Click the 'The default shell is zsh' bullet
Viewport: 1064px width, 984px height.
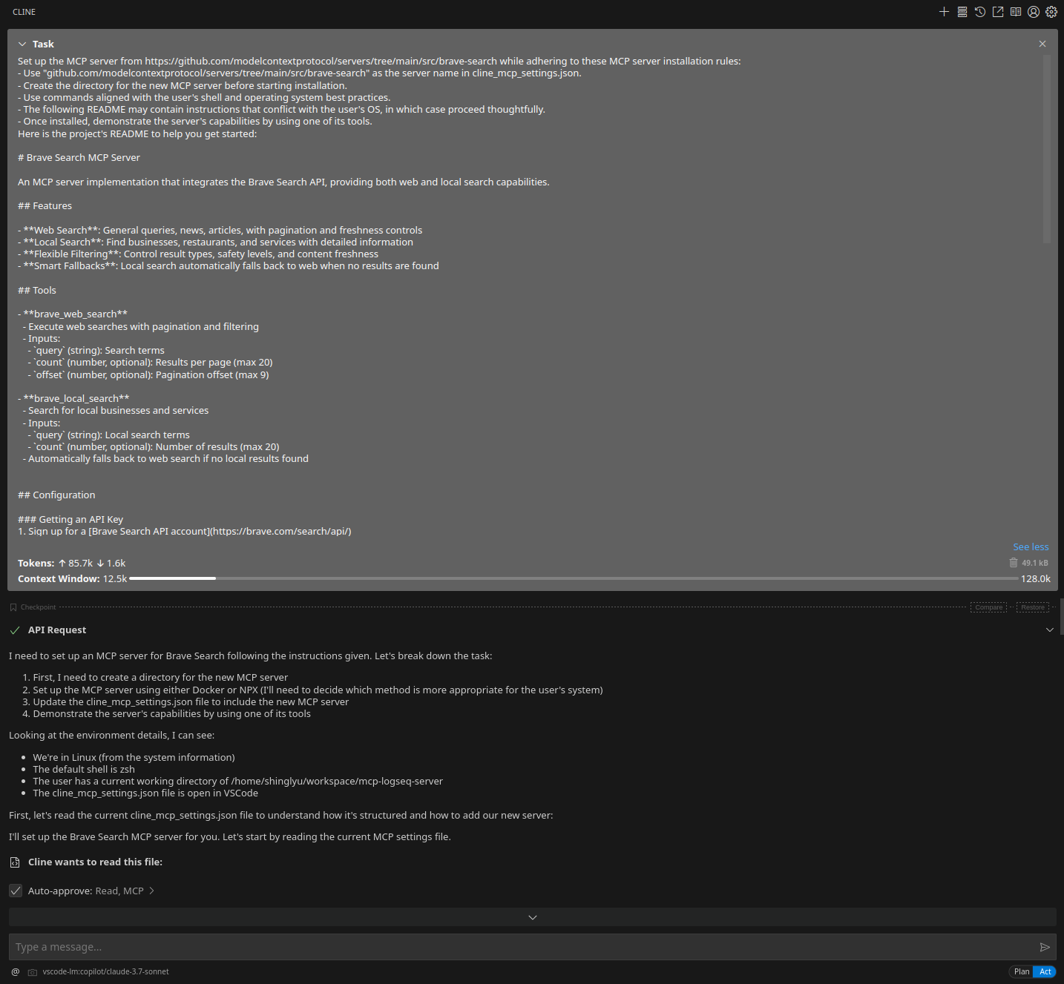coord(84,770)
